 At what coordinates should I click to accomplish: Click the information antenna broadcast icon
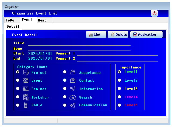[73, 89]
